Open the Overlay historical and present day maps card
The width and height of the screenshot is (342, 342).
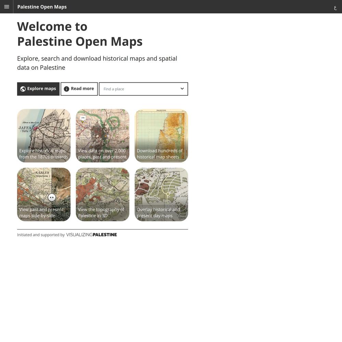[x=161, y=194]
